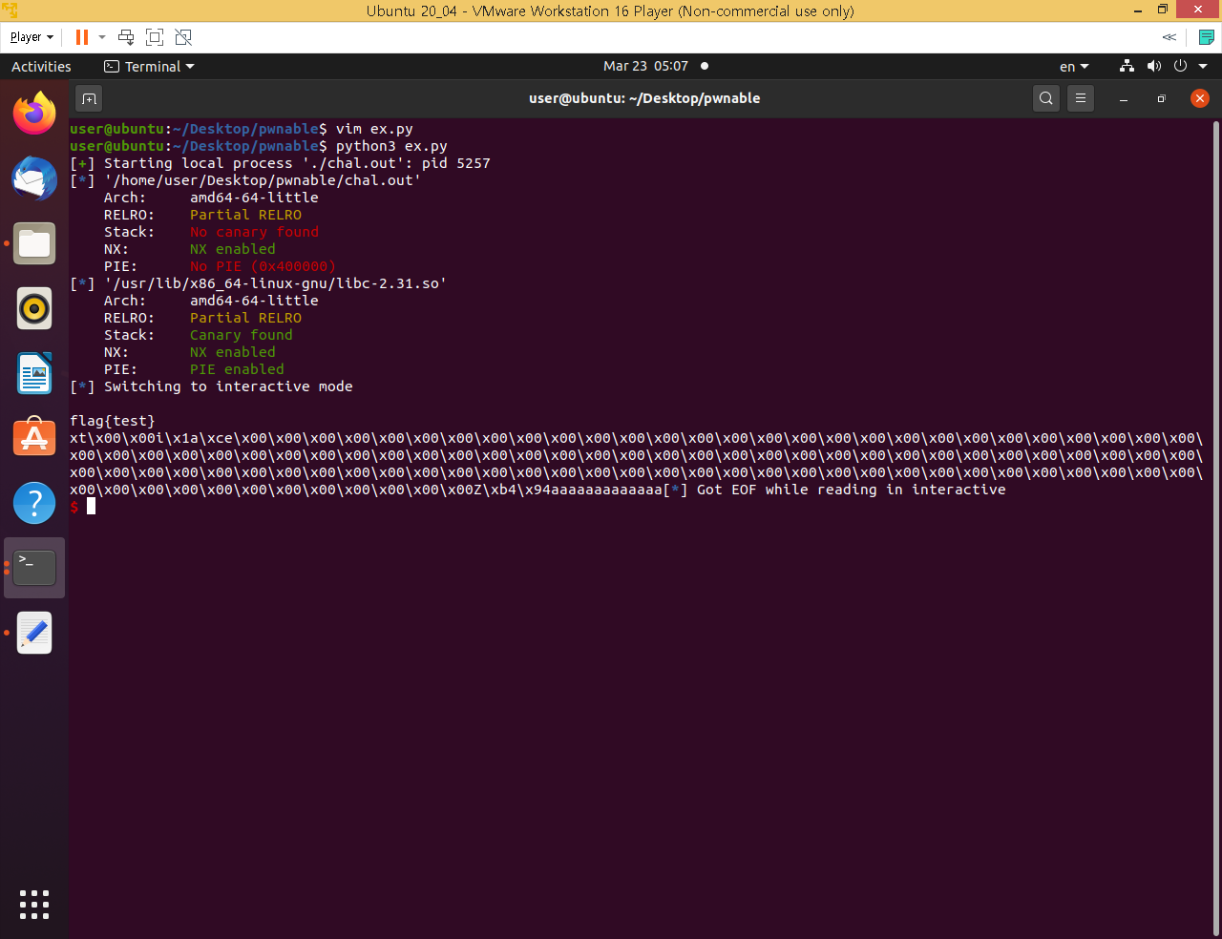The width and height of the screenshot is (1222, 939).
Task: Show Applications grid button
Action: click(x=34, y=905)
